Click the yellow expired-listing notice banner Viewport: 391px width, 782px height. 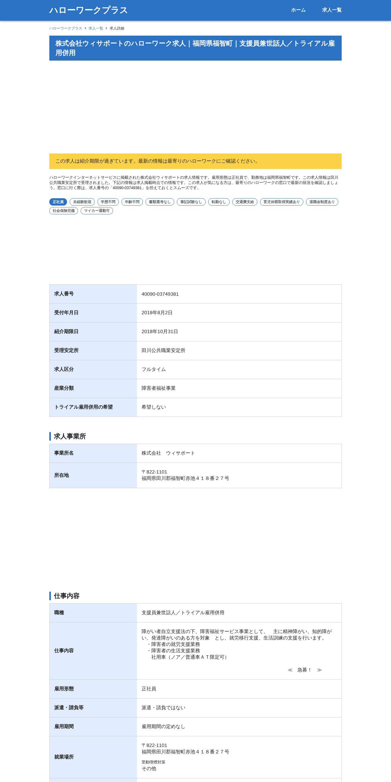click(195, 161)
